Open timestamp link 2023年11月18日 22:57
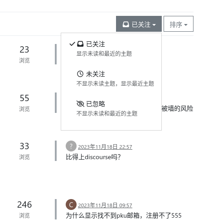 coord(105,147)
